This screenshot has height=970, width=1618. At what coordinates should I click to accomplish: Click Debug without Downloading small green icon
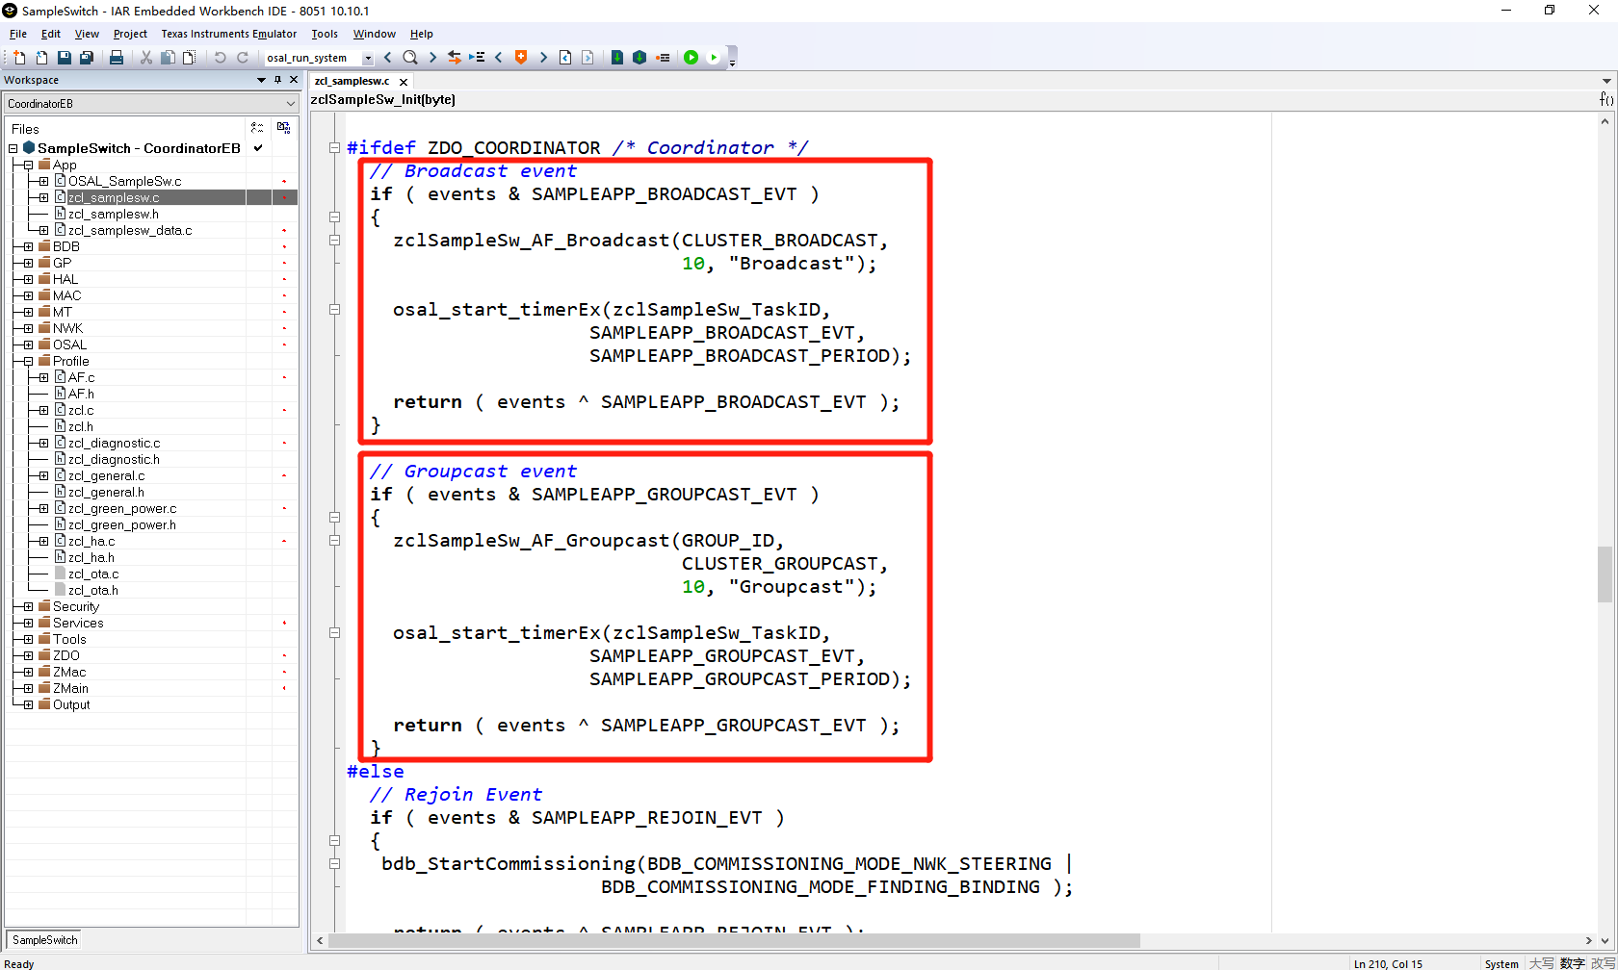point(714,58)
